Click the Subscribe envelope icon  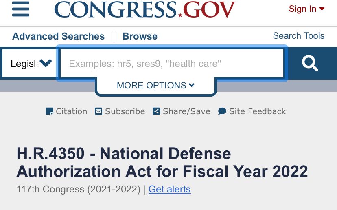click(x=98, y=111)
